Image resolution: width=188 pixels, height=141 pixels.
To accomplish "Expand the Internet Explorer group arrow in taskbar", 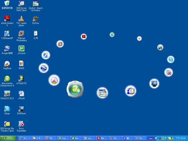I will pyautogui.click(x=30, y=138).
